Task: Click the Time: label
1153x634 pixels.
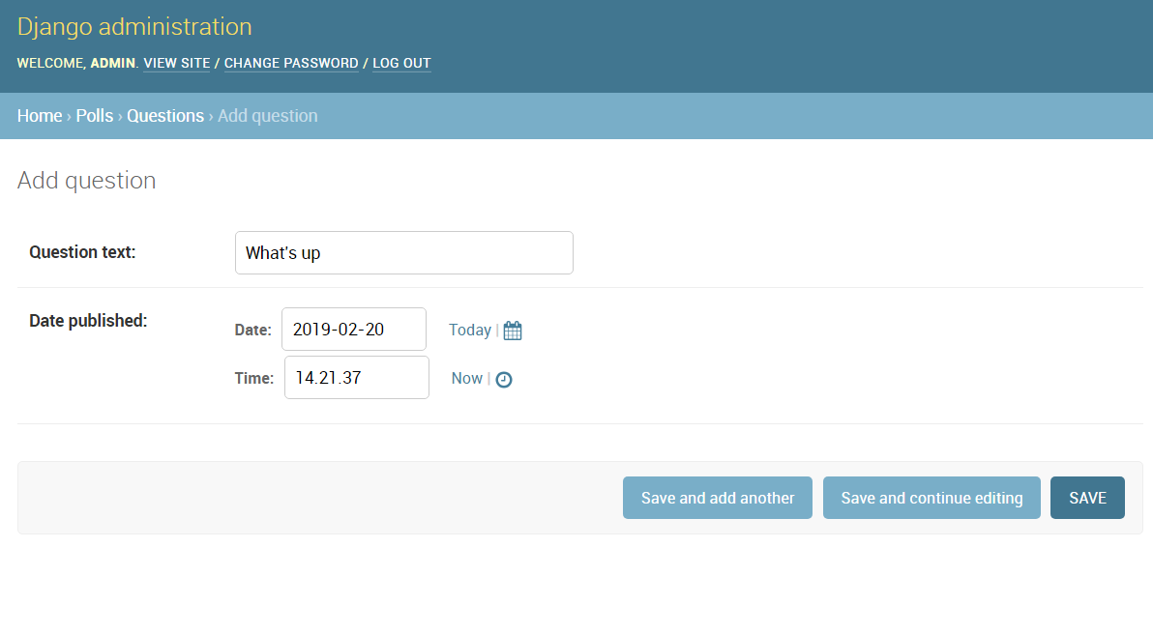Action: [254, 378]
